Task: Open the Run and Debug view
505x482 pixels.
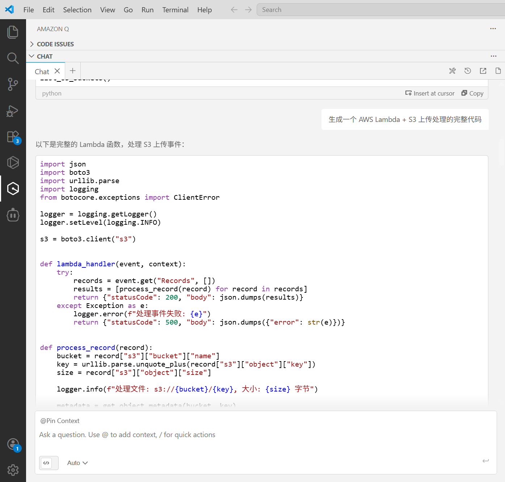Action: pos(13,110)
